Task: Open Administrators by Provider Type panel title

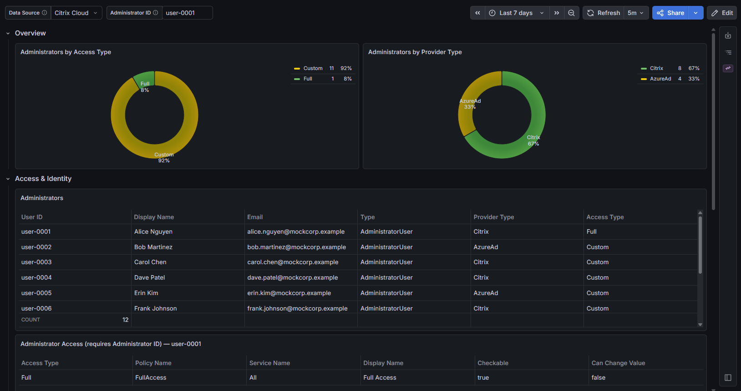Action: [415, 52]
